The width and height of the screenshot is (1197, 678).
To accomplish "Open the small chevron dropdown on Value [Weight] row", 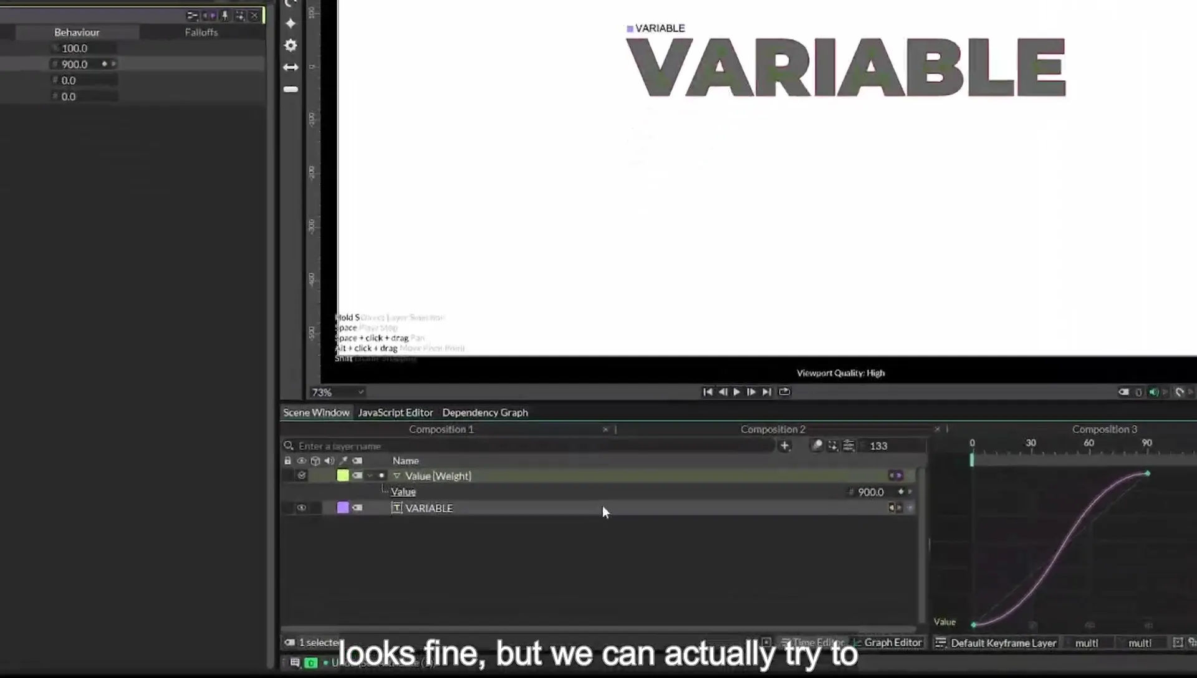I will point(370,475).
